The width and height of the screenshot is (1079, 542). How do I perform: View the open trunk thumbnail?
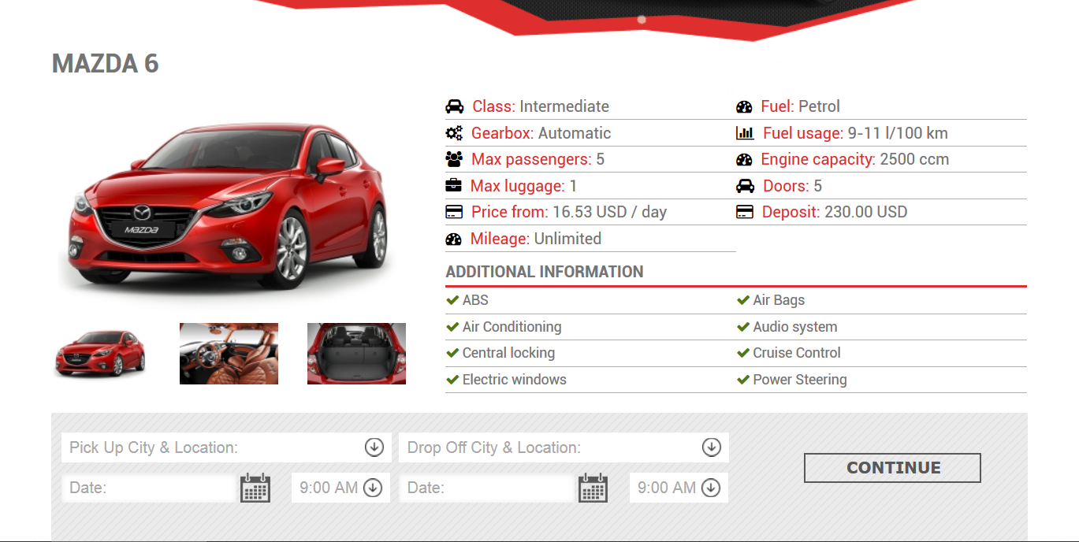click(x=356, y=354)
